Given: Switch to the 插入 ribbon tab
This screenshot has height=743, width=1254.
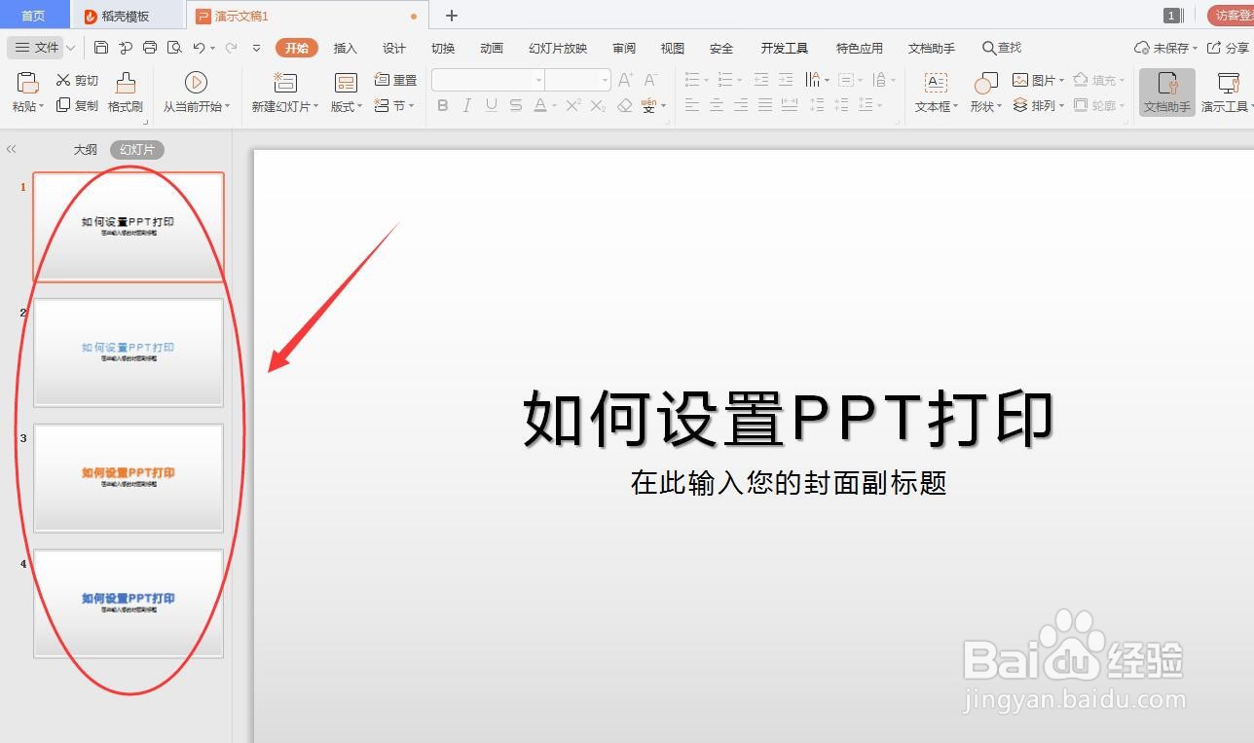Looking at the screenshot, I should [345, 47].
